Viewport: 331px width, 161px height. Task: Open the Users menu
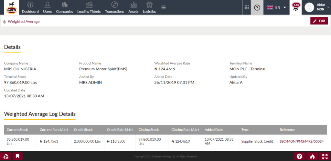pos(47,8)
